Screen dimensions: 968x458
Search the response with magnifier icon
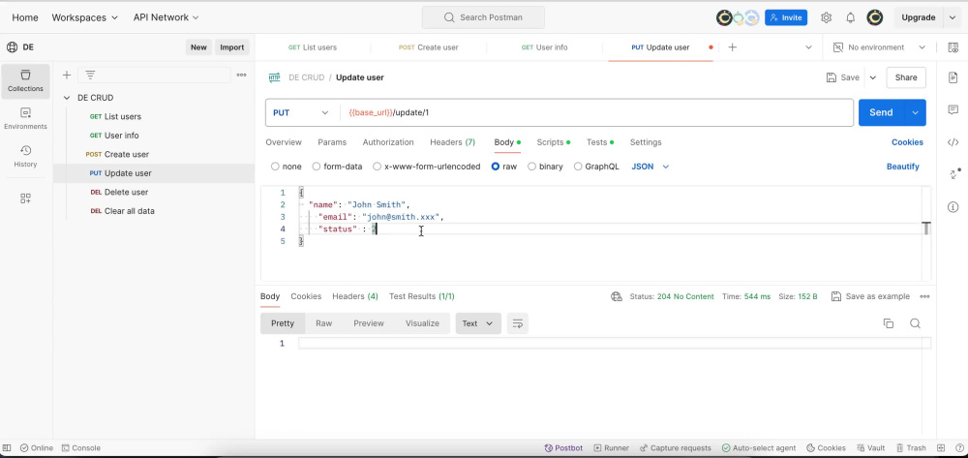[x=915, y=323]
